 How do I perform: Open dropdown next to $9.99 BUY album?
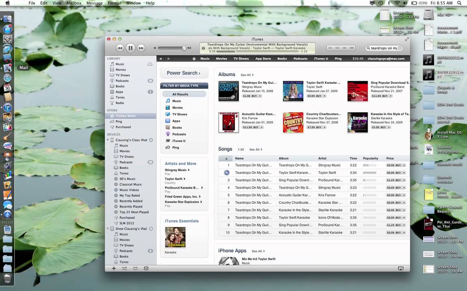coord(325,96)
